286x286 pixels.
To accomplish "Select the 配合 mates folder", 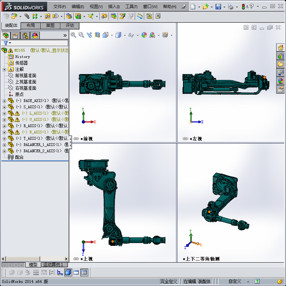I will pyautogui.click(x=19, y=157).
